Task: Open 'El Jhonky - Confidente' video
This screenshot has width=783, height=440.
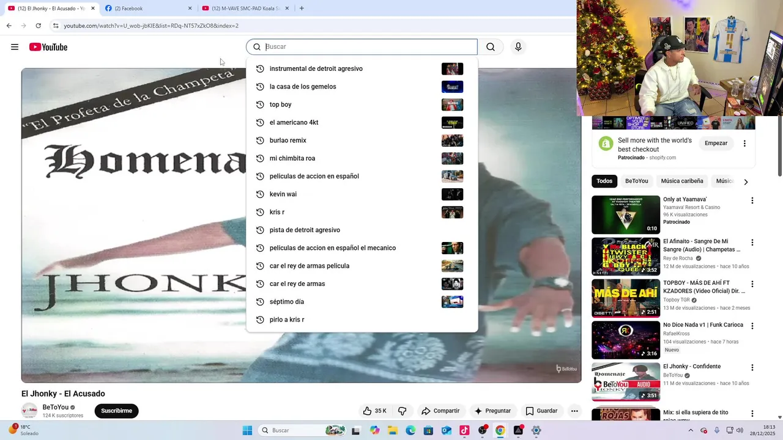Action: (x=626, y=381)
